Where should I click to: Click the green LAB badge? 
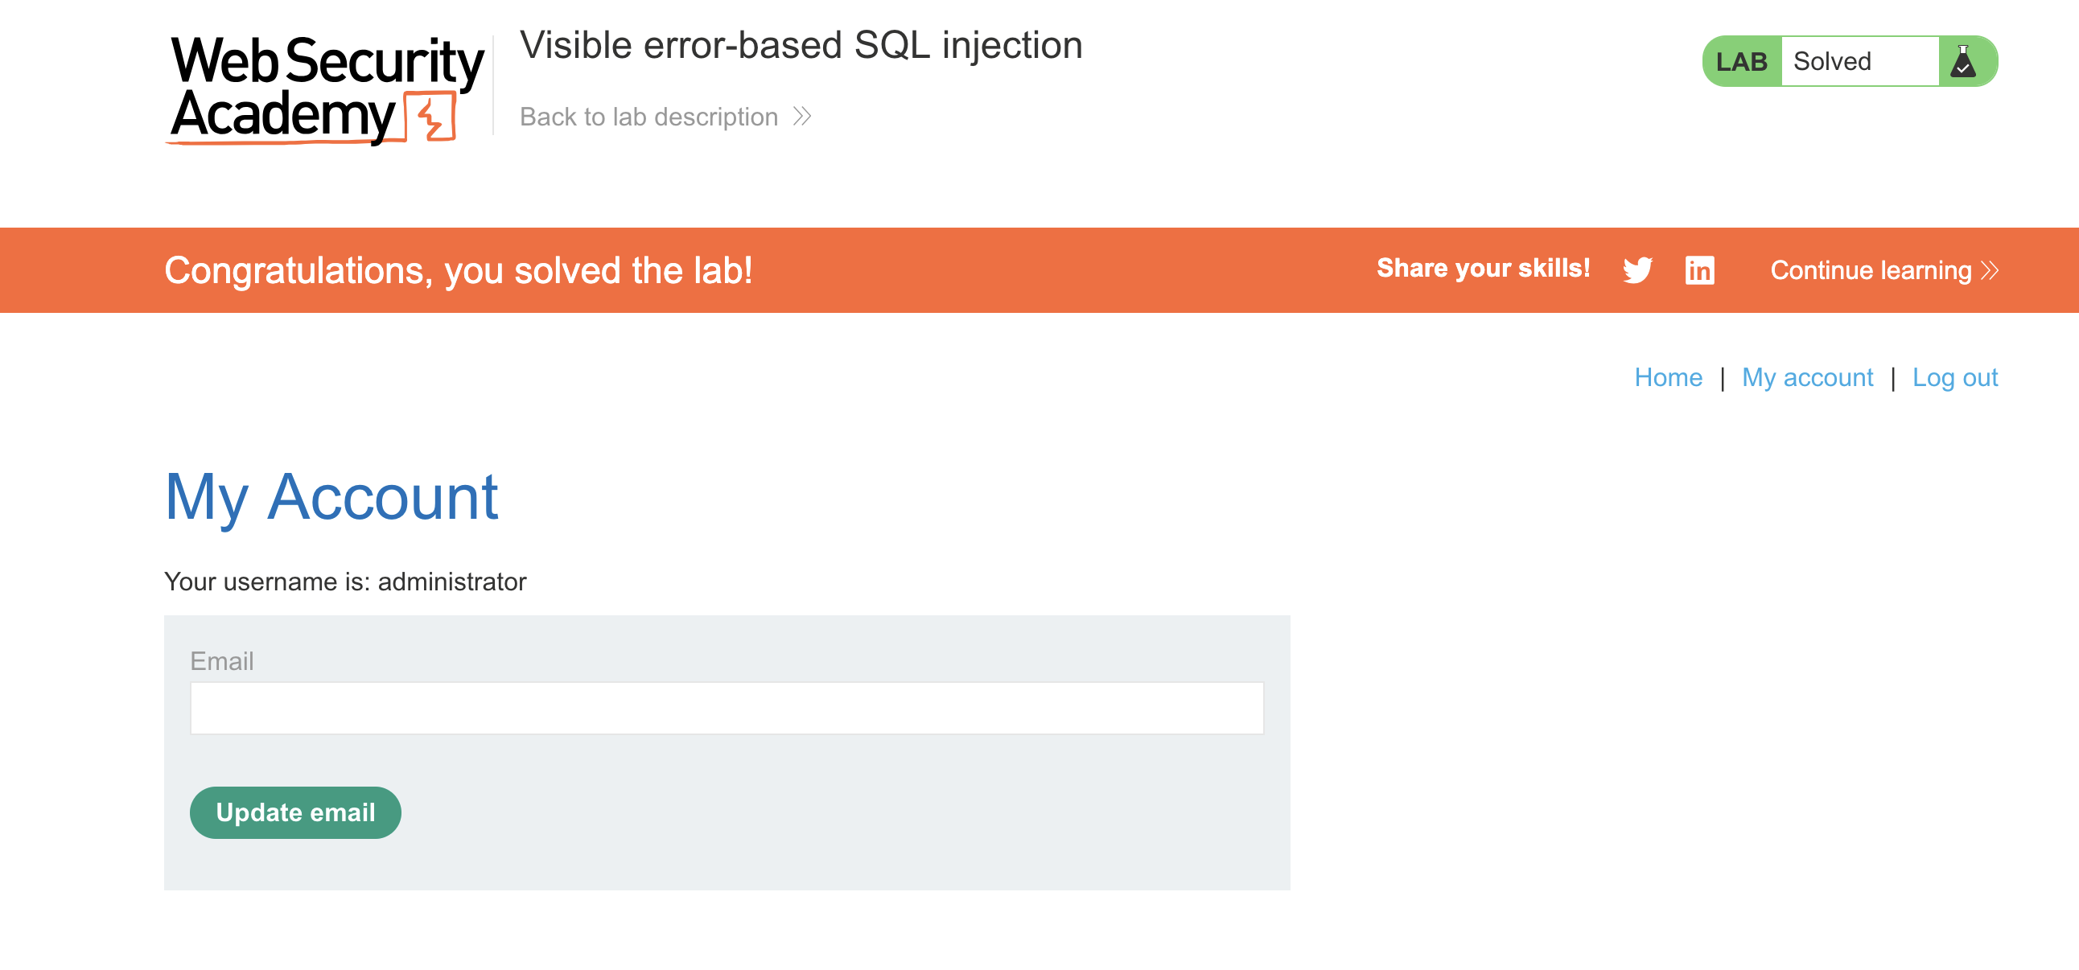pos(1742,61)
